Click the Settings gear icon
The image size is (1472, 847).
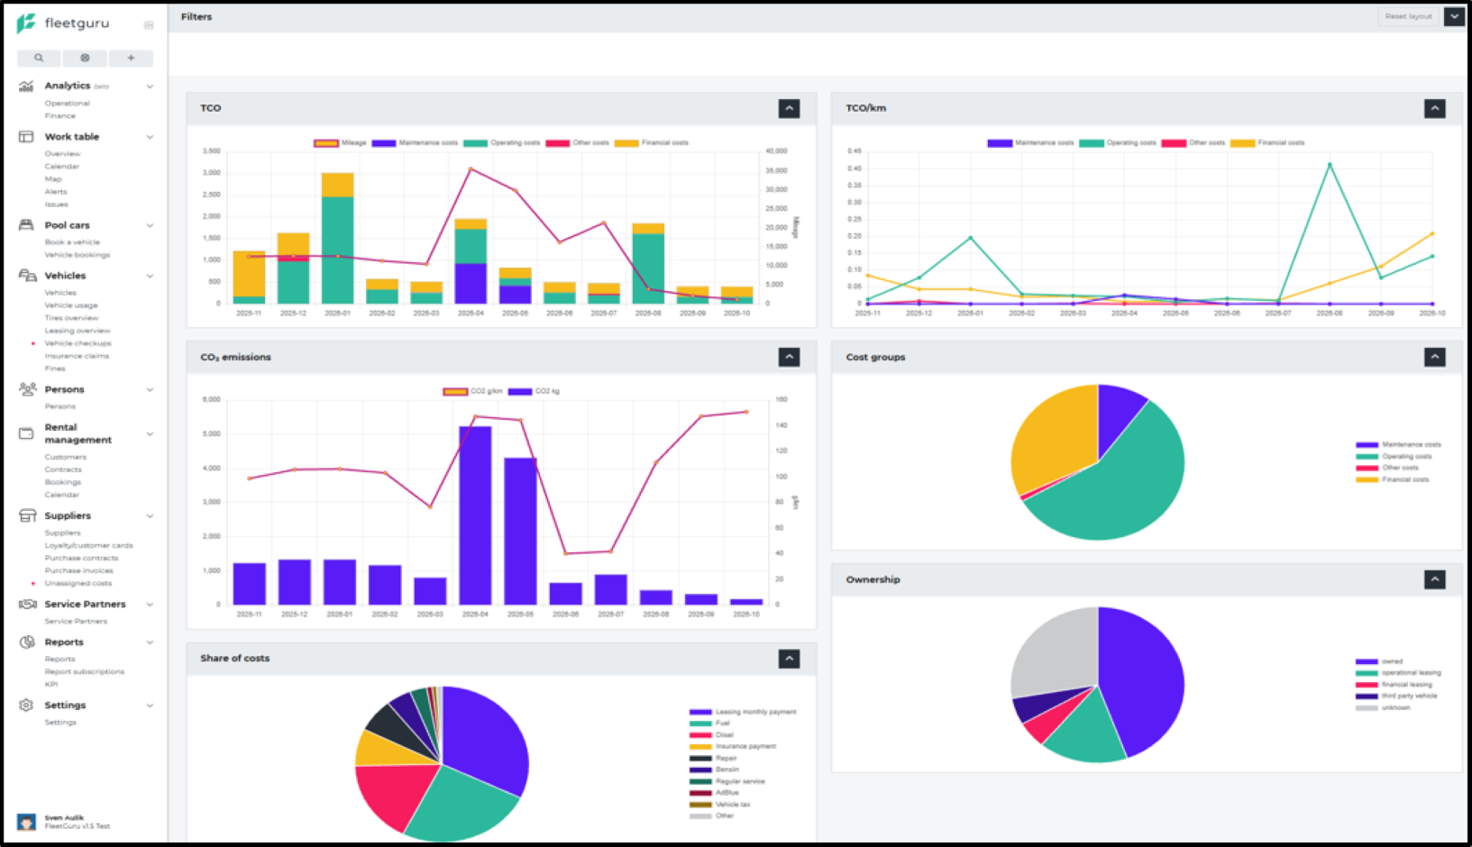point(26,705)
